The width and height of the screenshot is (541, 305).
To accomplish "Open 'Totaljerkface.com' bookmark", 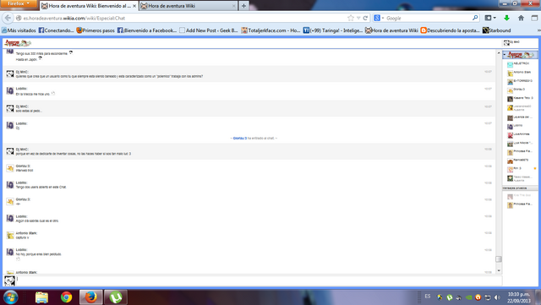I will coord(270,30).
